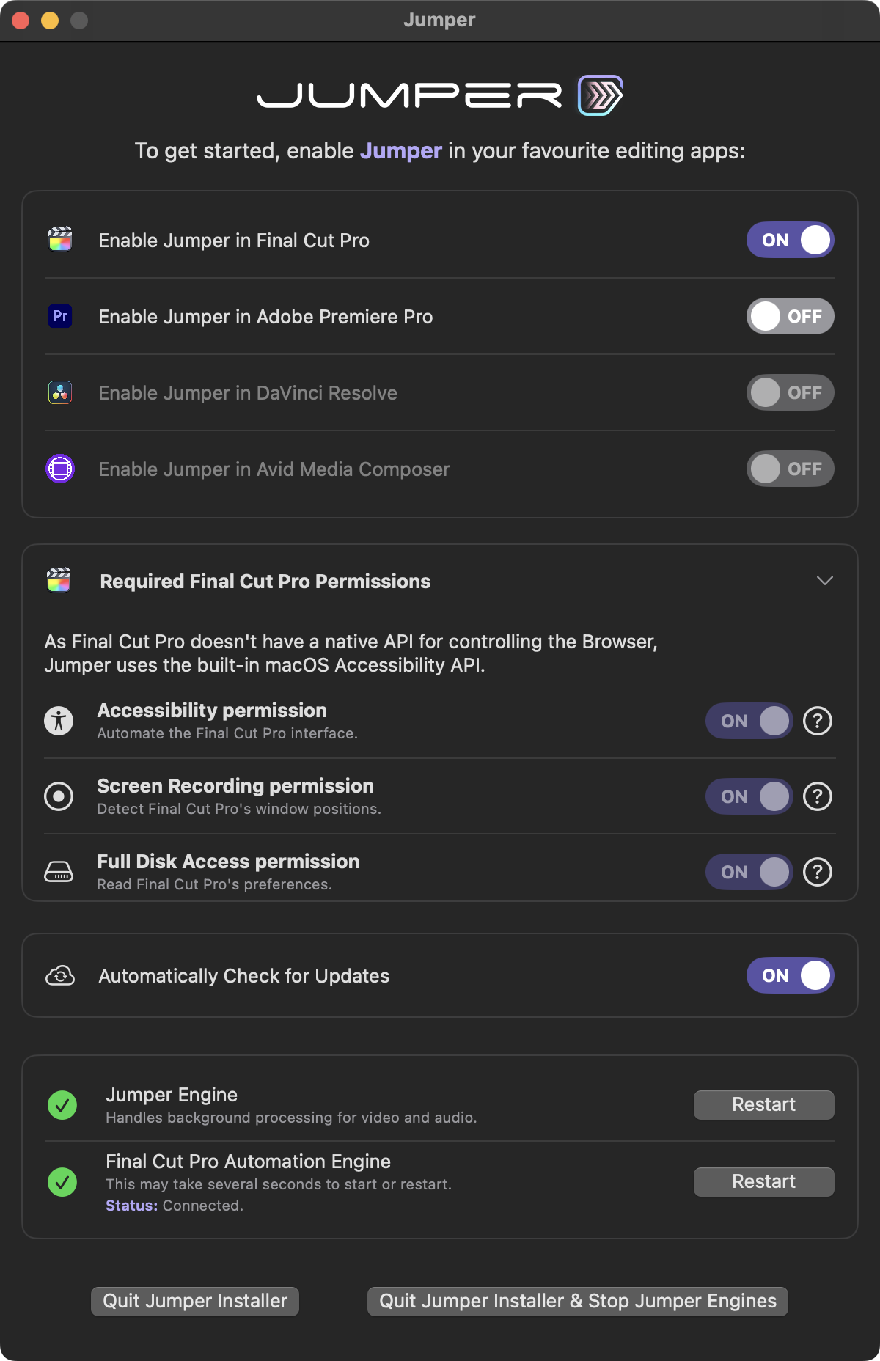Open help for Accessibility permission
The image size is (880, 1361).
pos(817,721)
